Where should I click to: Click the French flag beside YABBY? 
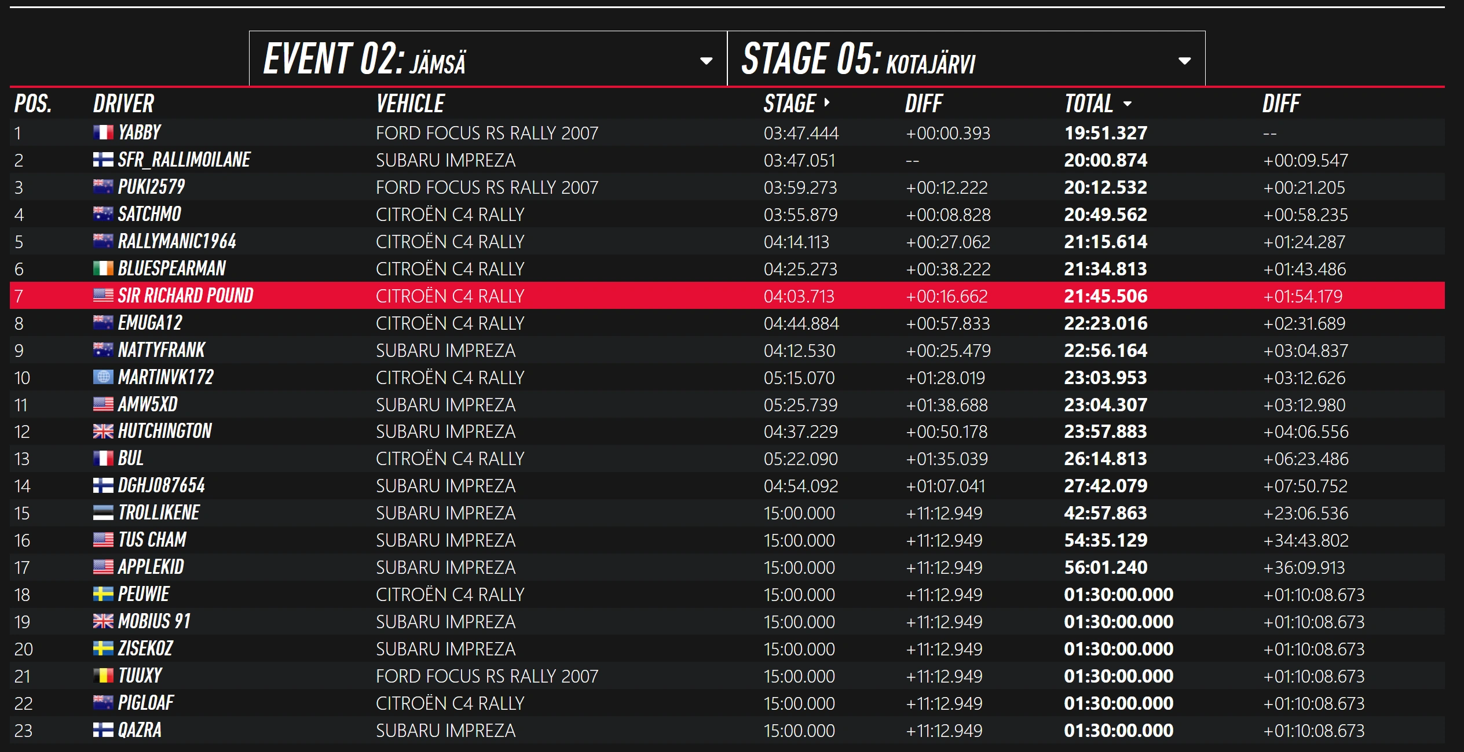pyautogui.click(x=103, y=133)
